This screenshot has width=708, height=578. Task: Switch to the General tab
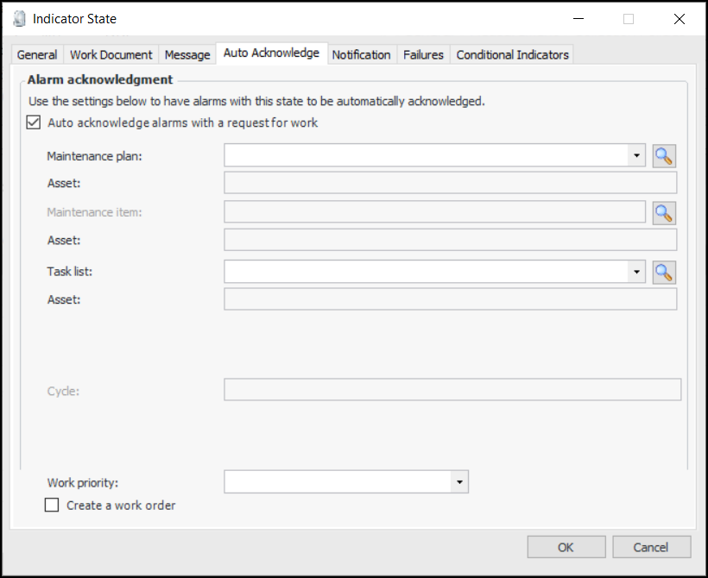pos(37,54)
